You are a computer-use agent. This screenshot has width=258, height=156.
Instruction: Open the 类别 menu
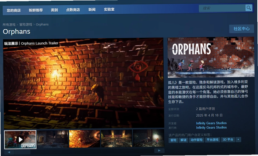[x=54, y=10]
